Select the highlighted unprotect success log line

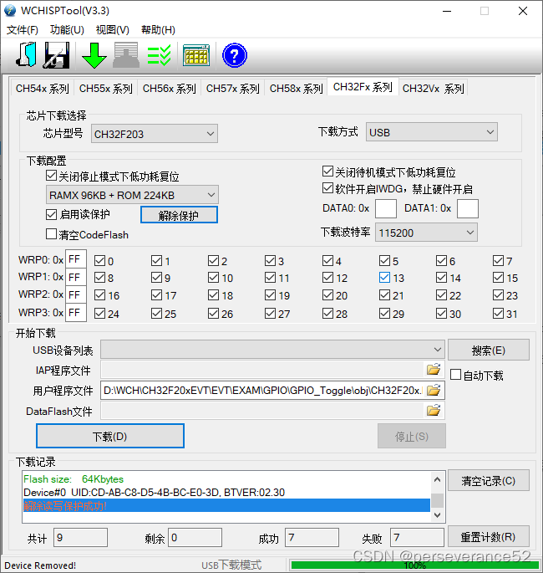click(226, 506)
